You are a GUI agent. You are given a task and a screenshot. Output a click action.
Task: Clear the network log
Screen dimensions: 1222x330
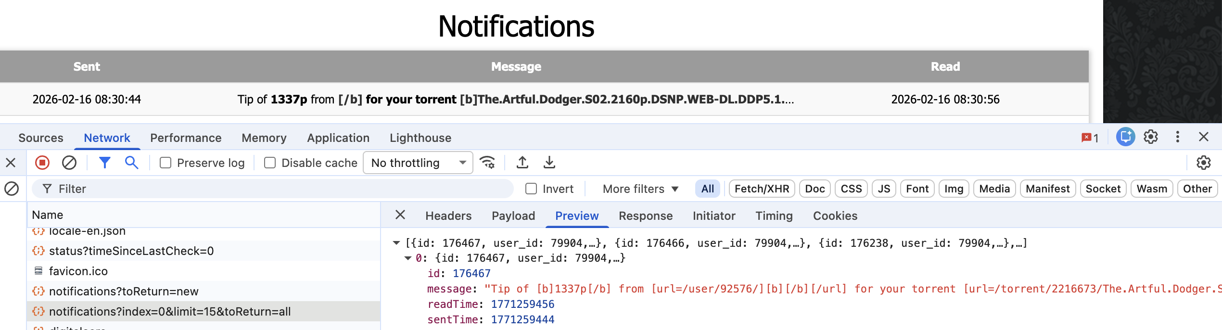[69, 163]
